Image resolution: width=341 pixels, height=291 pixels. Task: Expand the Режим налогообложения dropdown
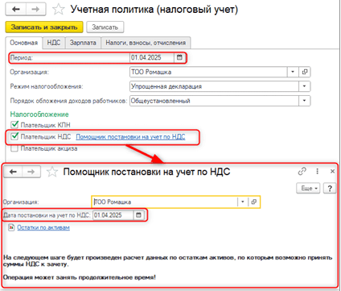click(304, 86)
